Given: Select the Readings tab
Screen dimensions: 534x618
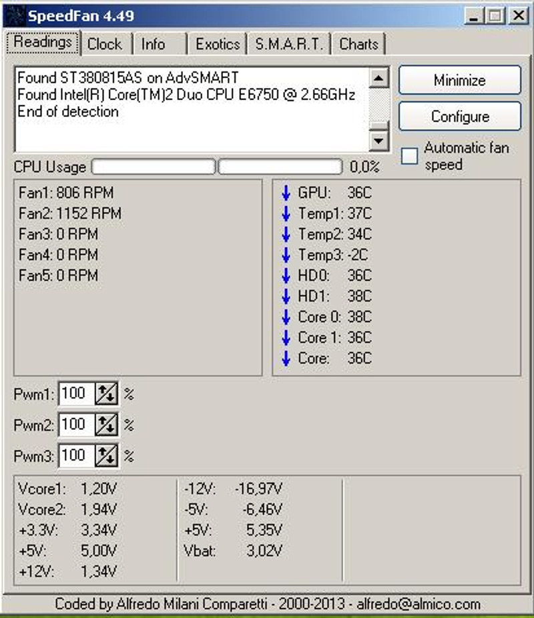Looking at the screenshot, I should click(x=43, y=42).
